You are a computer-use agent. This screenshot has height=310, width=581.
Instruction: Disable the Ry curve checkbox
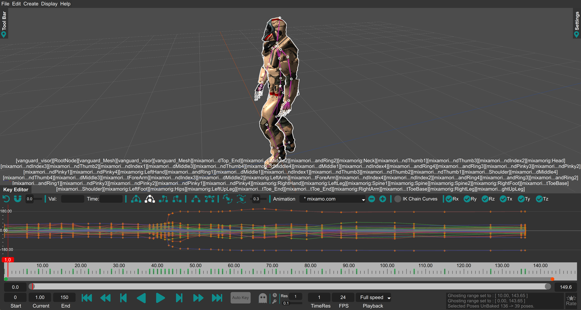(467, 199)
